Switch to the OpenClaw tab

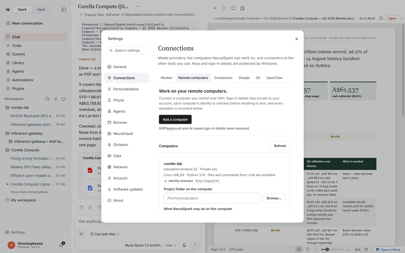click(x=274, y=78)
